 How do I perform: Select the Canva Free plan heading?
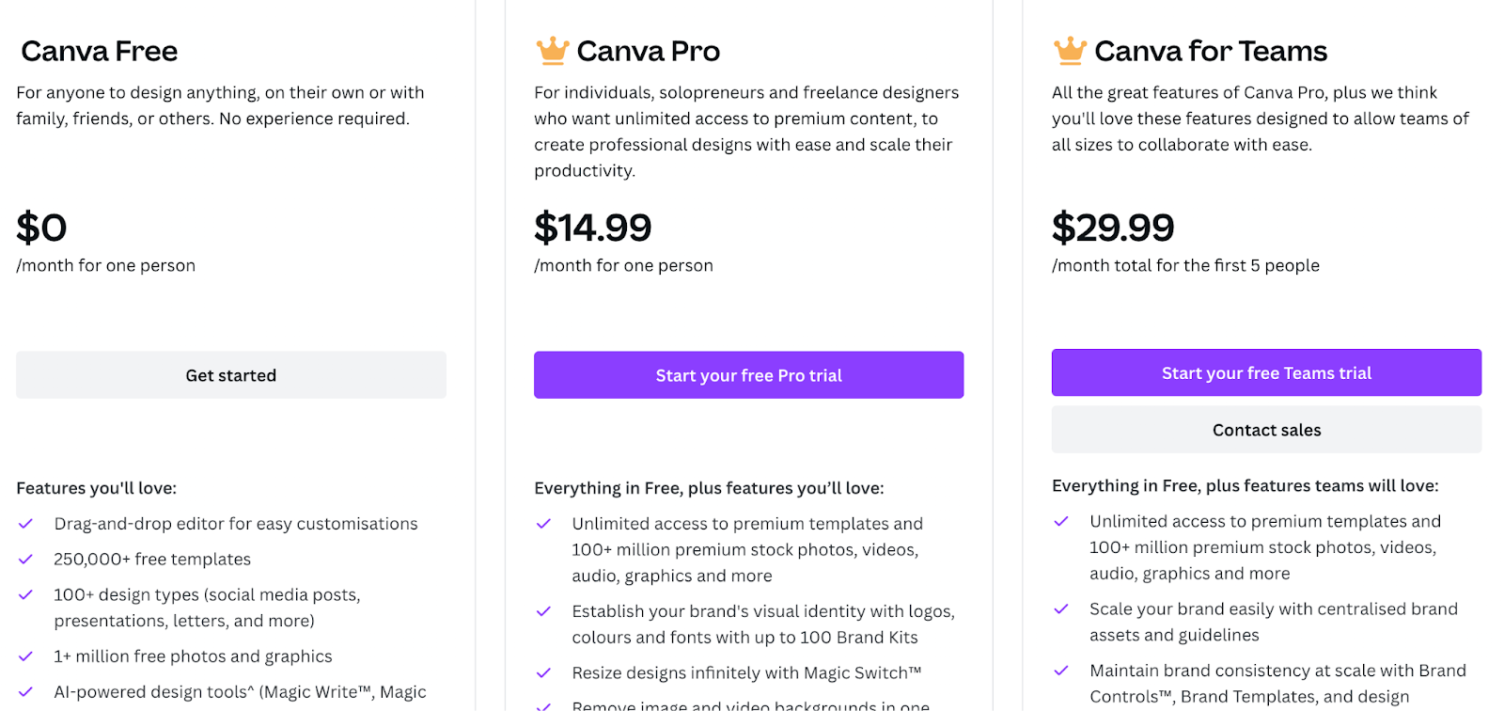point(100,51)
